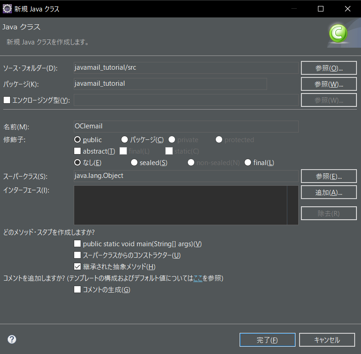Close the dialog with the X button
This screenshot has height=354, width=361.
tap(347, 9)
